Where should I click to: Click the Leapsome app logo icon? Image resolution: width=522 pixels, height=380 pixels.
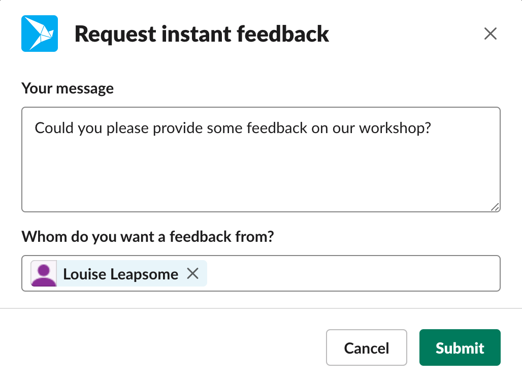[x=40, y=34]
